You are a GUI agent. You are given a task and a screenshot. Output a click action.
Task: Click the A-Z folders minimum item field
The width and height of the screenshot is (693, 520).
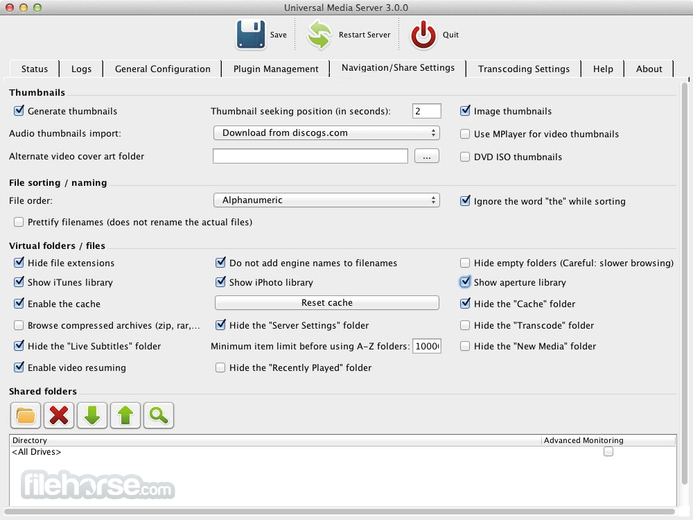(426, 346)
